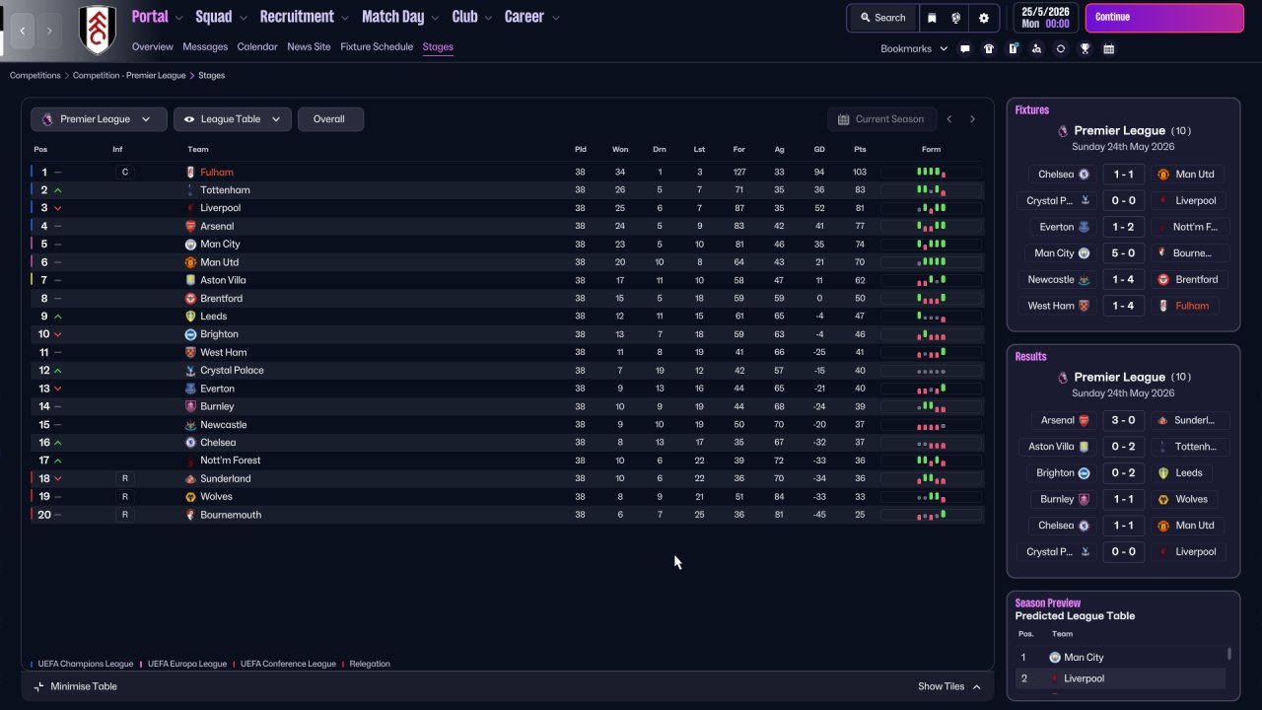Open the Bookmarks dropdown
The image size is (1262, 710).
(x=914, y=48)
